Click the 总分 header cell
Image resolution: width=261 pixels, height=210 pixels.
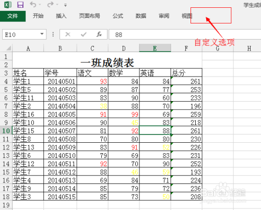coord(186,73)
